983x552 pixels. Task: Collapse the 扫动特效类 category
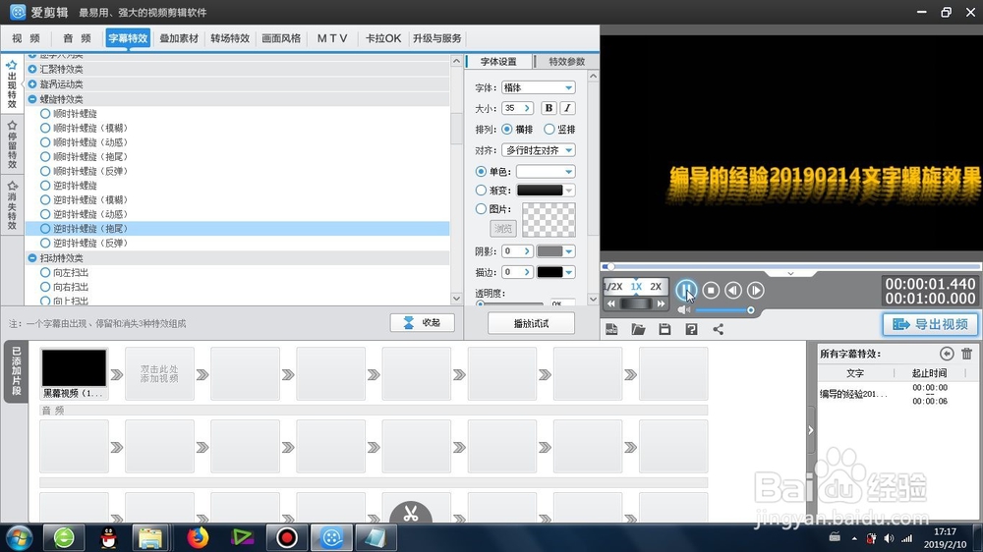32,257
